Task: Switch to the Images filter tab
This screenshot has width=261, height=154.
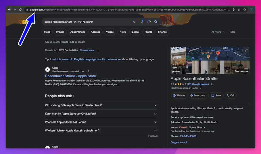Action: 60,32
